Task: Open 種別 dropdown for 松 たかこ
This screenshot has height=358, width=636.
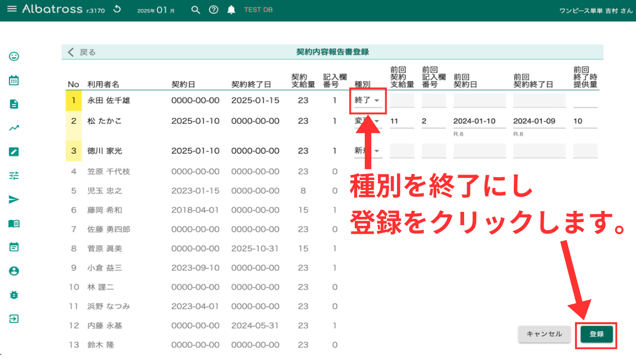Action: 368,121
